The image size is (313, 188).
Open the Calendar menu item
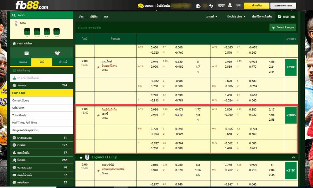coord(94,16)
